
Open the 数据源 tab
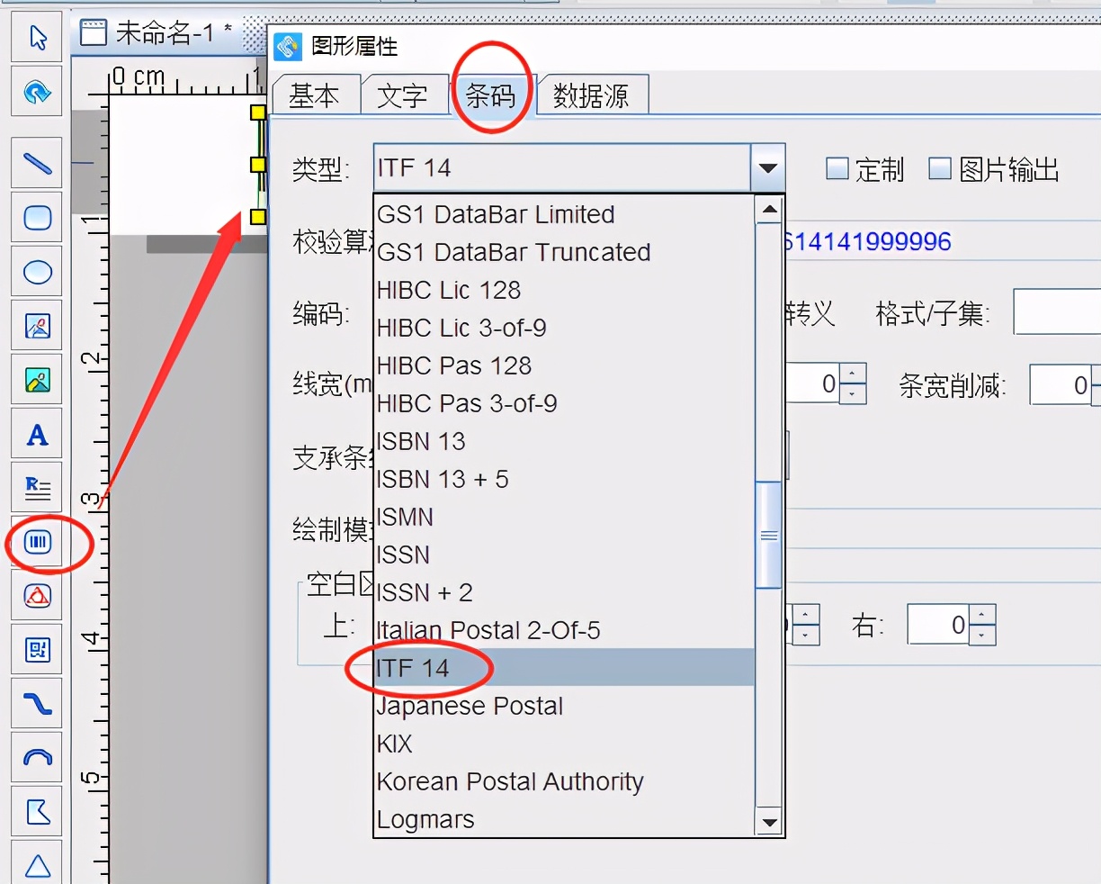pos(590,95)
